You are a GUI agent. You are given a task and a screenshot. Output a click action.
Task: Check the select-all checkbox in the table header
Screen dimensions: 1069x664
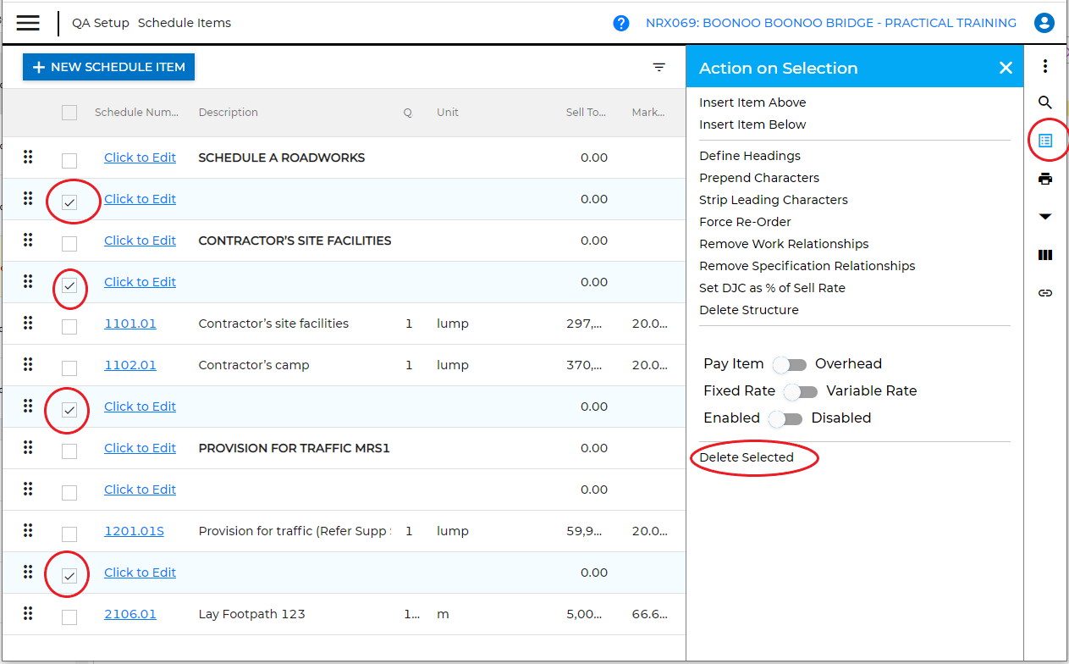69,112
